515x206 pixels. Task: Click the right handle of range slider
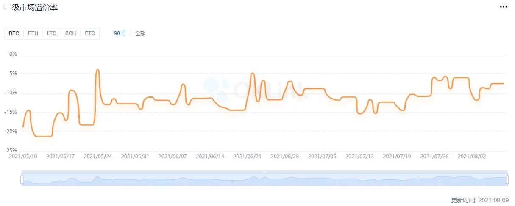[x=507, y=179]
